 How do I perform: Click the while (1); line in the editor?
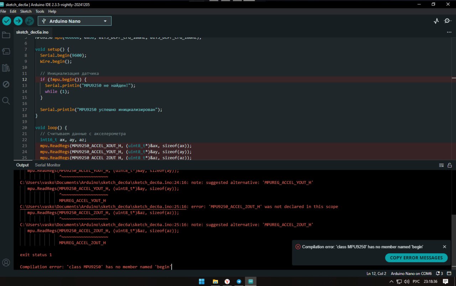[57, 91]
